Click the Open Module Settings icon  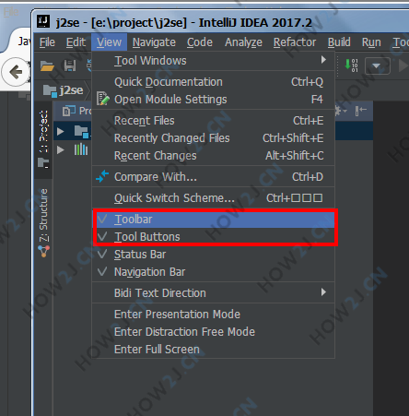point(103,99)
